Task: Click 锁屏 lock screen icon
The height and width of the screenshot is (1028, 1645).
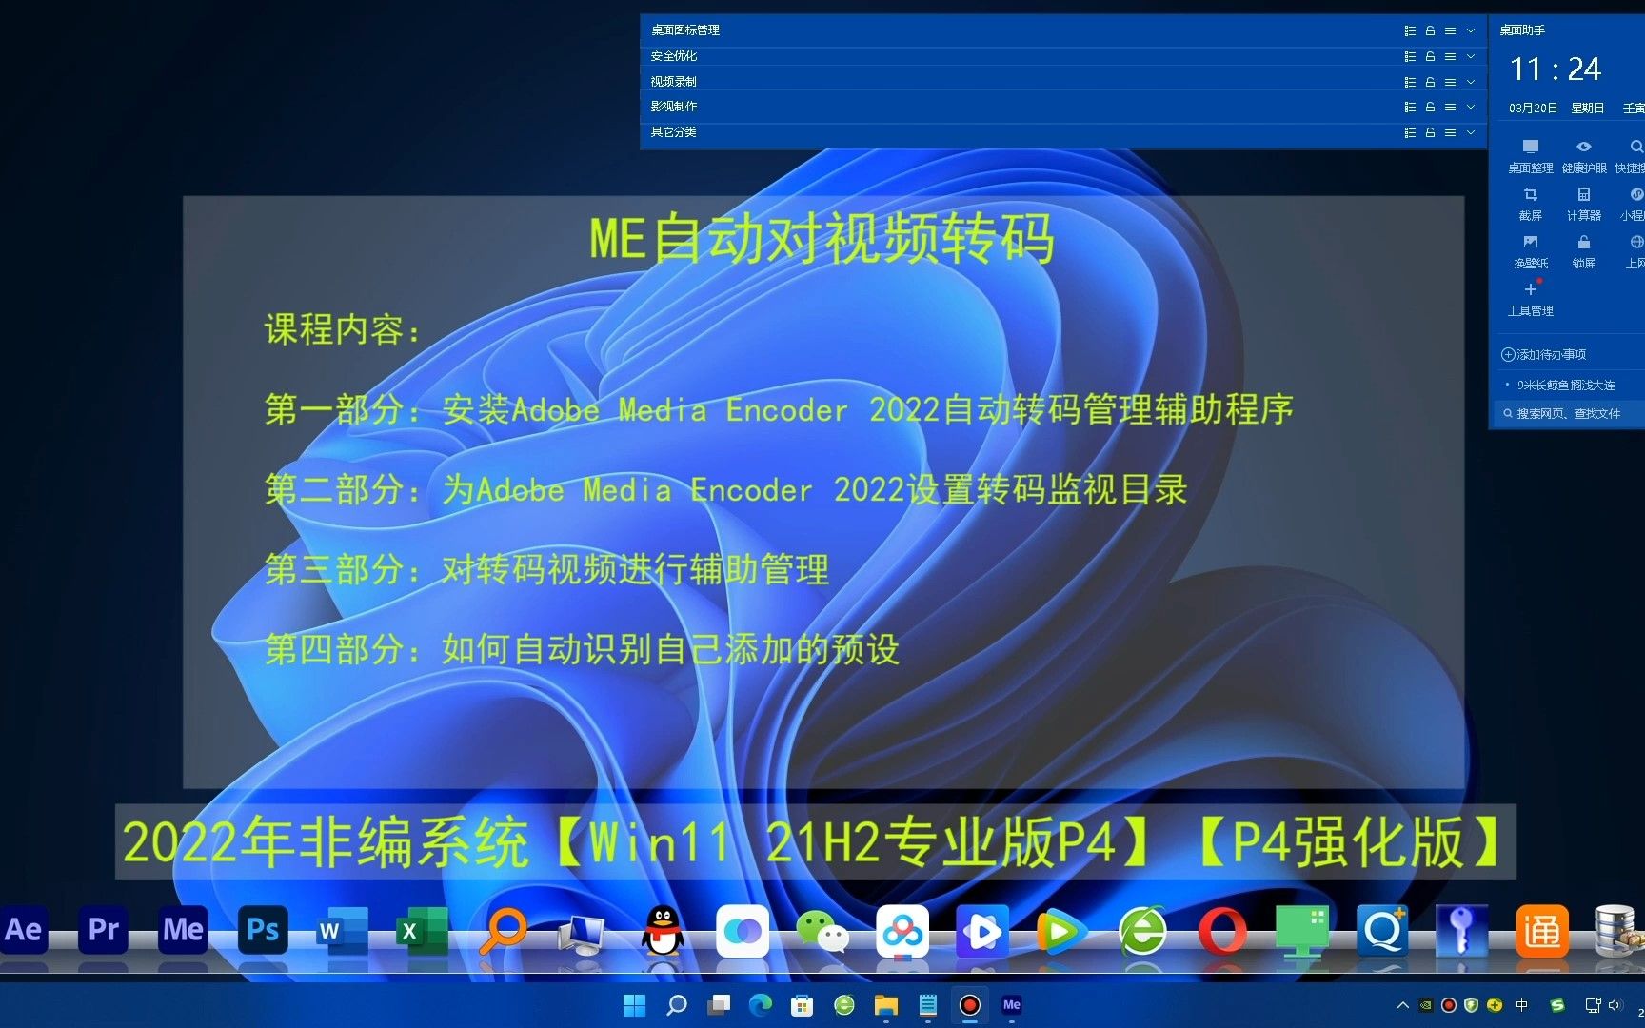Action: (1584, 251)
